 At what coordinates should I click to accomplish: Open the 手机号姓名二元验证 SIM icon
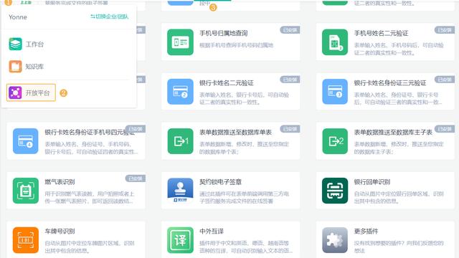[x=335, y=42]
